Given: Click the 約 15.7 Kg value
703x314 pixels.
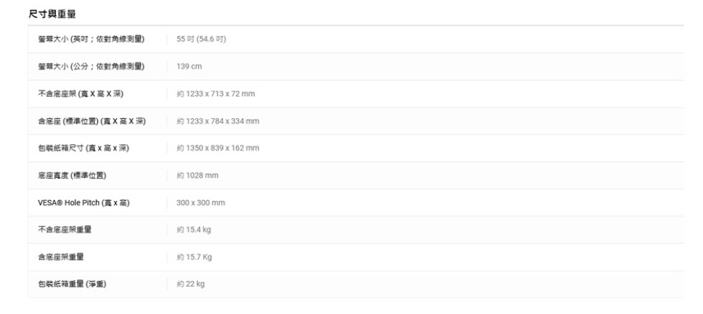Looking at the screenshot, I should pyautogui.click(x=194, y=257).
